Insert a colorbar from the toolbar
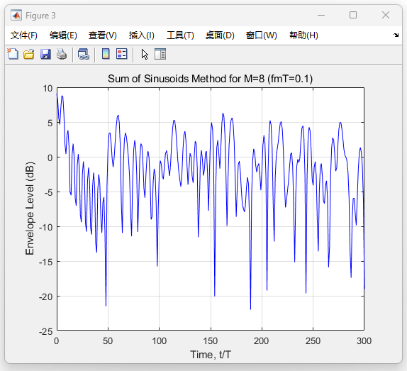 106,54
